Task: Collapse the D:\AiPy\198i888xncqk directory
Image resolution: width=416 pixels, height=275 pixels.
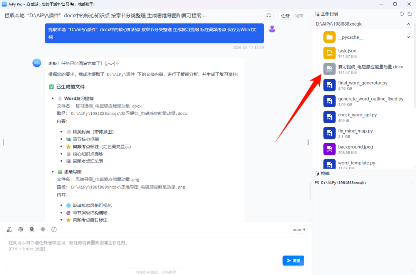Action: click(409, 24)
